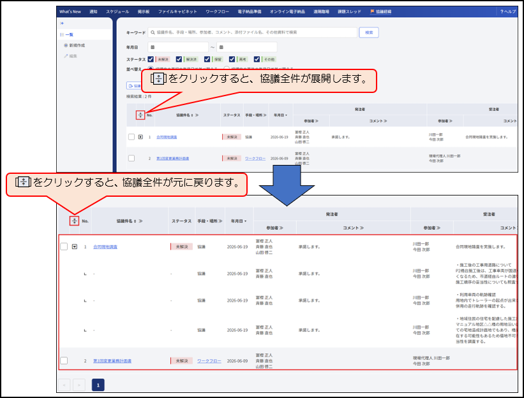Expand 手段・場所 column in upper table
Image resolution: width=524 pixels, height=398 pixels.
(x=265, y=115)
